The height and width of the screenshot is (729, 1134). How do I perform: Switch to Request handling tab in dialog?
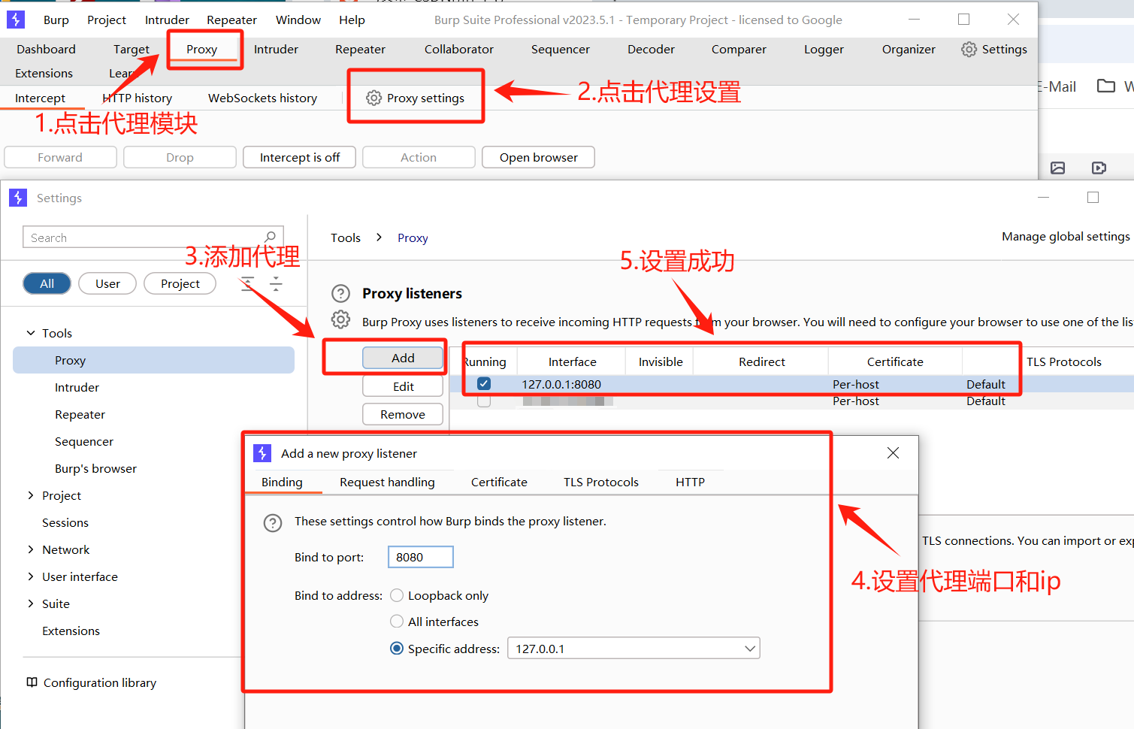click(x=387, y=482)
